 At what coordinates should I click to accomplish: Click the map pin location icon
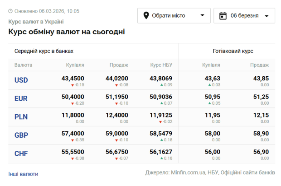click(146, 16)
